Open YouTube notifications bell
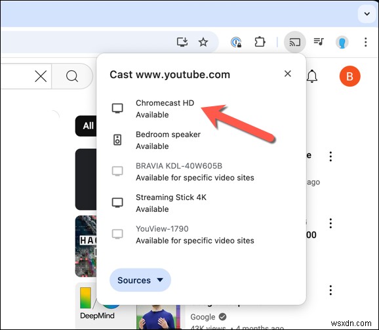The image size is (379, 330). 312,76
